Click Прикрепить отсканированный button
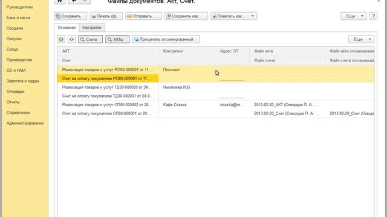This screenshot has width=387, height=217. click(x=166, y=39)
